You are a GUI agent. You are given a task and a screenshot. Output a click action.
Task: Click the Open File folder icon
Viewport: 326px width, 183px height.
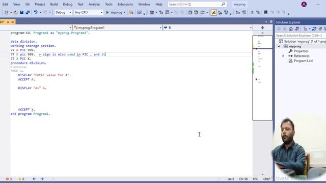pos(16,12)
